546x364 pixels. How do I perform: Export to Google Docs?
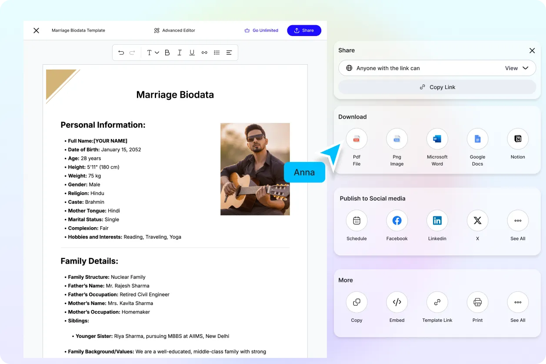point(477,139)
